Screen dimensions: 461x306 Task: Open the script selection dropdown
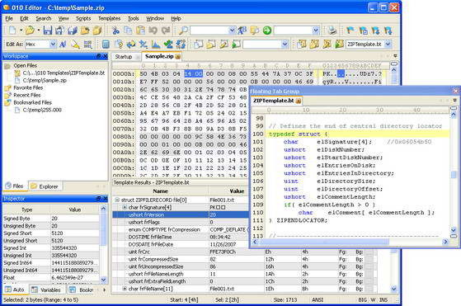coord(285,45)
